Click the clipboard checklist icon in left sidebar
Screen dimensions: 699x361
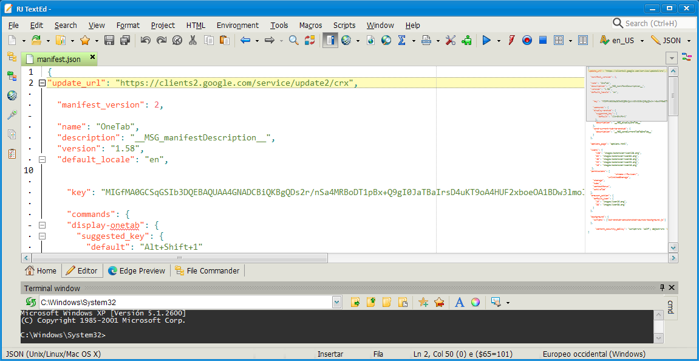click(12, 154)
